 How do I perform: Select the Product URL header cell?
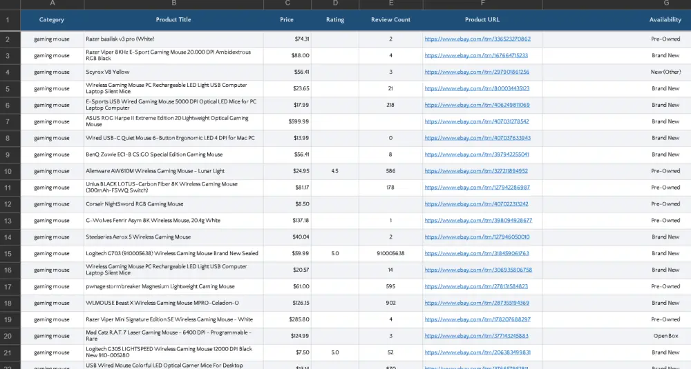(x=482, y=20)
